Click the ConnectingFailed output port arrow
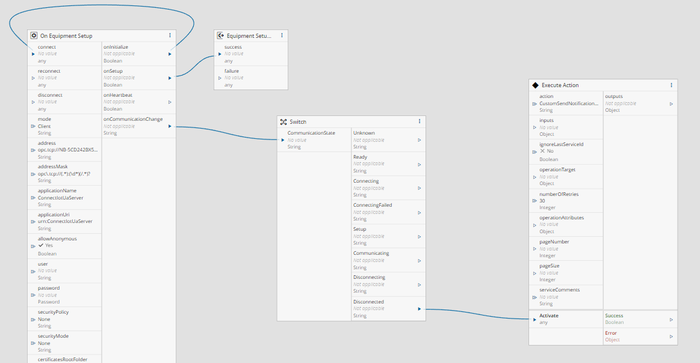This screenshot has width=700, height=363. (419, 213)
